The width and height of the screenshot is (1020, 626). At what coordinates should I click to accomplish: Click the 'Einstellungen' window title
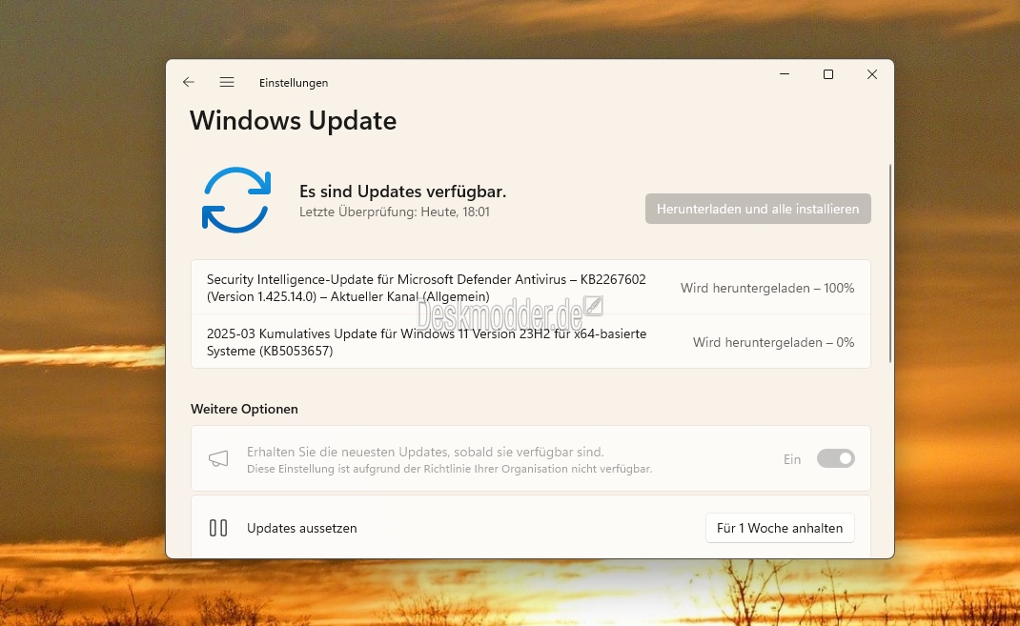[294, 83]
